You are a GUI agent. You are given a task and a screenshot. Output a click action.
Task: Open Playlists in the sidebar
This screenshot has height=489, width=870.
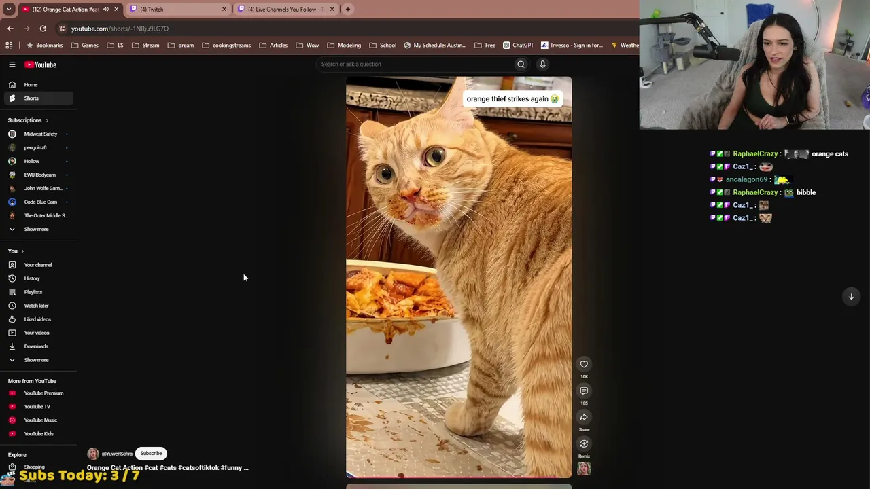[37, 292]
